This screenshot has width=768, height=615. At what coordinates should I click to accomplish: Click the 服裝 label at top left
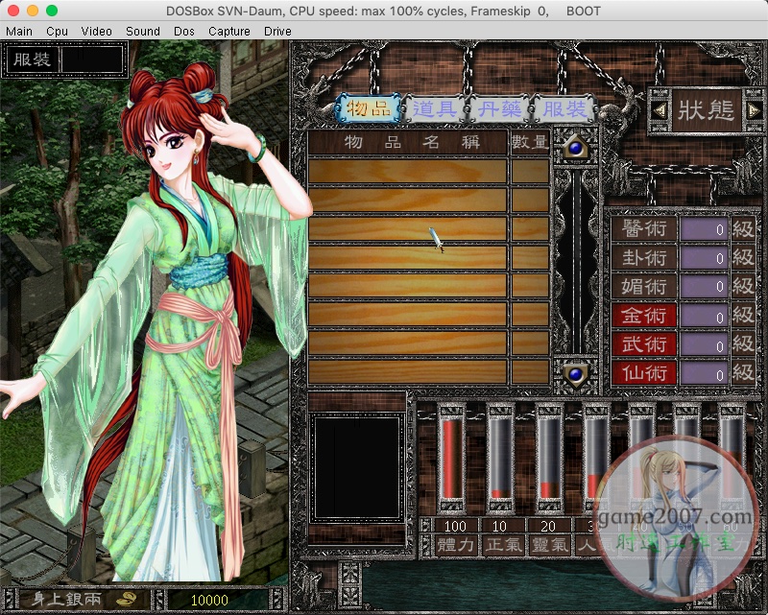(32, 59)
